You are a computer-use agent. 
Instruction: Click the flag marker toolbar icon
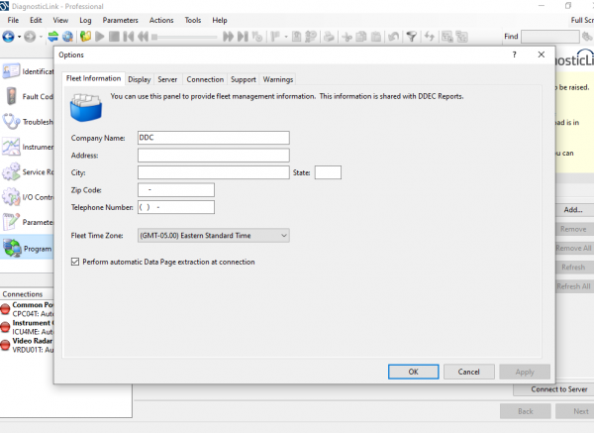275,37
